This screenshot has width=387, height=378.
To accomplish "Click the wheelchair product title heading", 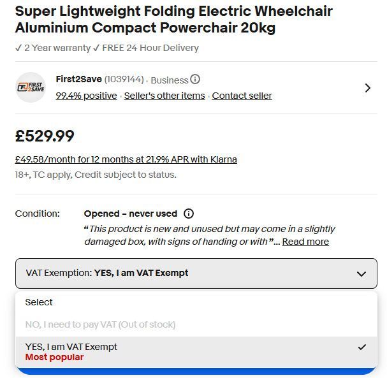I will pyautogui.click(x=173, y=20).
